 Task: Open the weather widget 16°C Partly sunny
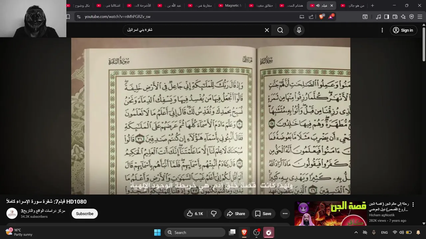point(19,232)
